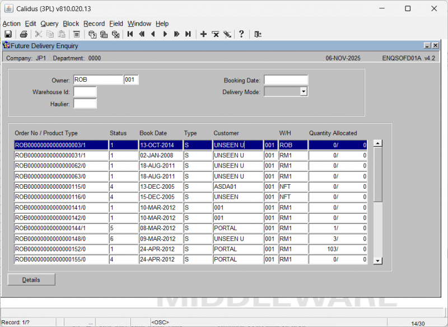
Task: Expand the Delivery Mode dropdown
Action: tap(304, 91)
